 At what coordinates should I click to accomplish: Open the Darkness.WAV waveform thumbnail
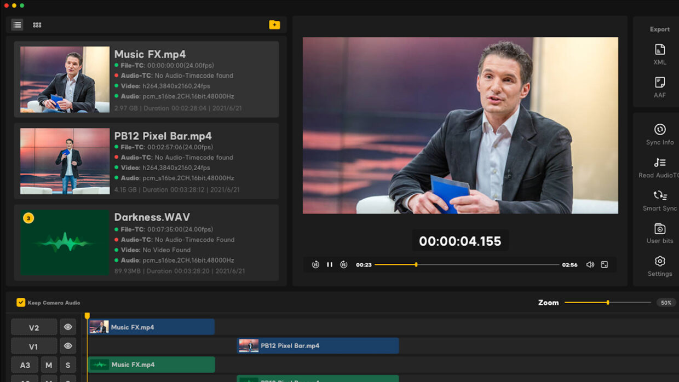click(65, 242)
